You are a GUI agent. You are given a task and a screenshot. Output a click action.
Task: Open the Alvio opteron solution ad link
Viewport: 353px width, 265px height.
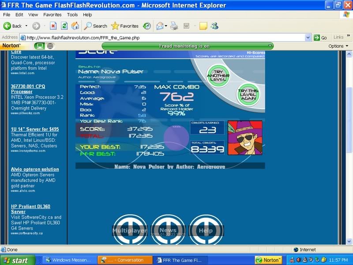pos(35,169)
